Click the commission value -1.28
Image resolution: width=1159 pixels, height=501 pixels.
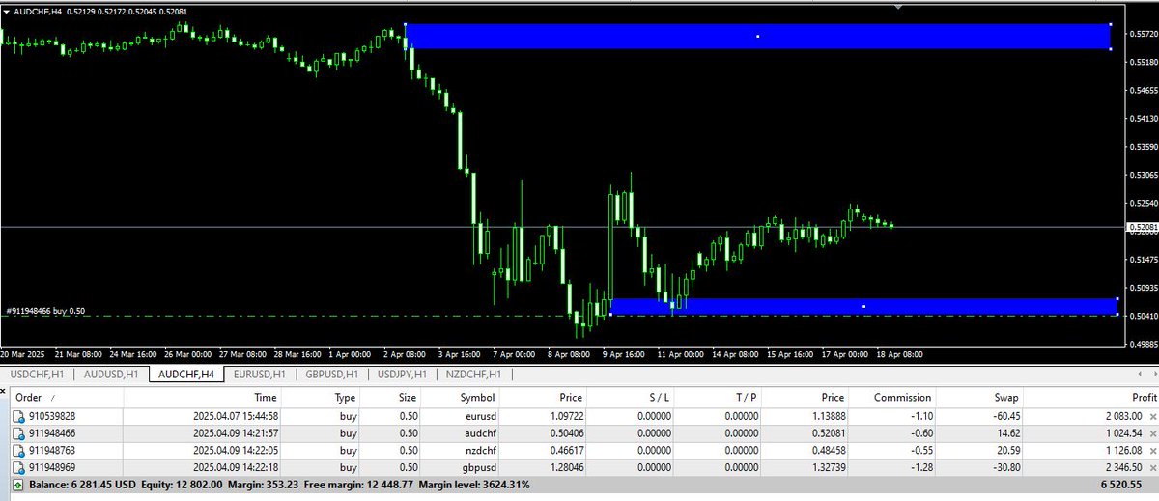click(x=920, y=468)
